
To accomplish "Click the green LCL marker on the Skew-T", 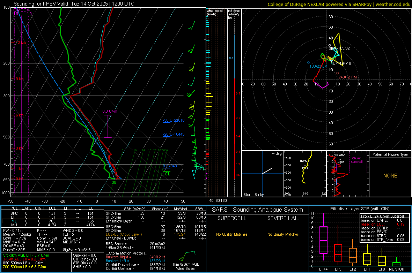I will pos(166,174).
